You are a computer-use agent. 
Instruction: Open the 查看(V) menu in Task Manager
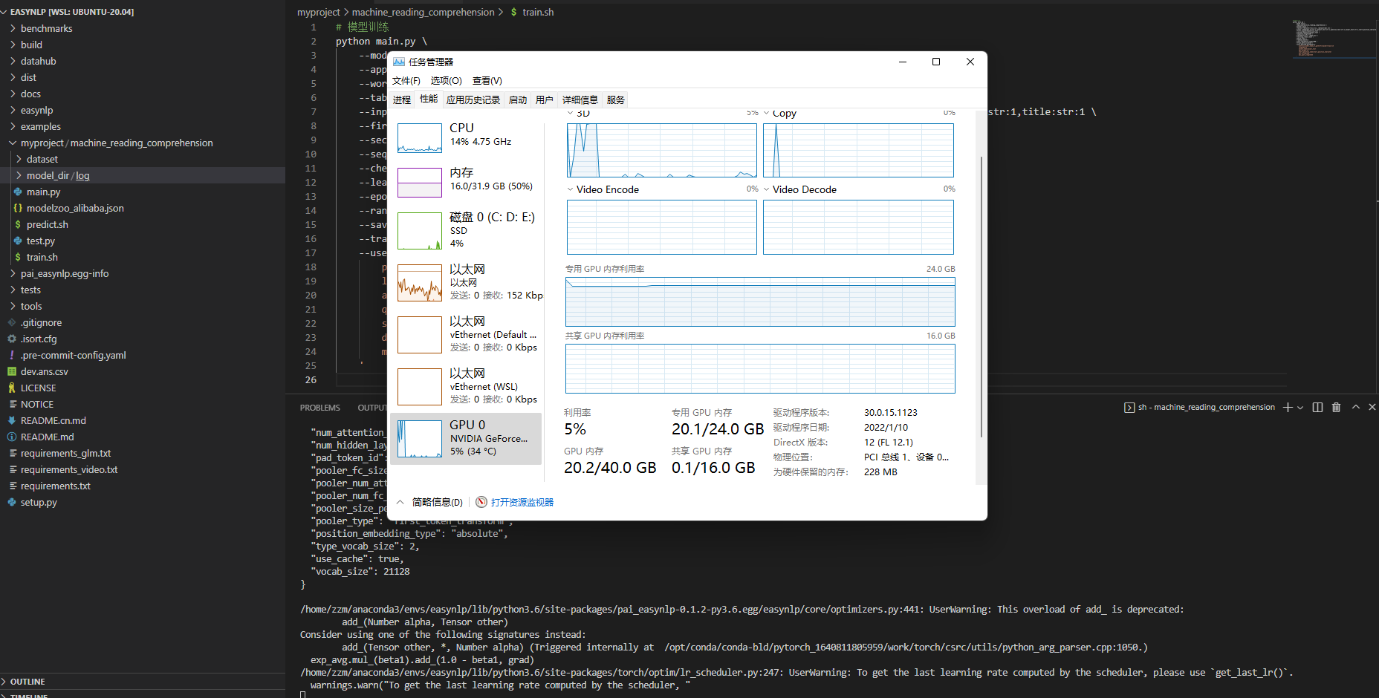coord(487,80)
